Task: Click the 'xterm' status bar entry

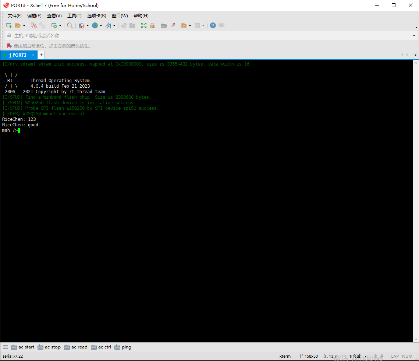Action: [x=285, y=356]
